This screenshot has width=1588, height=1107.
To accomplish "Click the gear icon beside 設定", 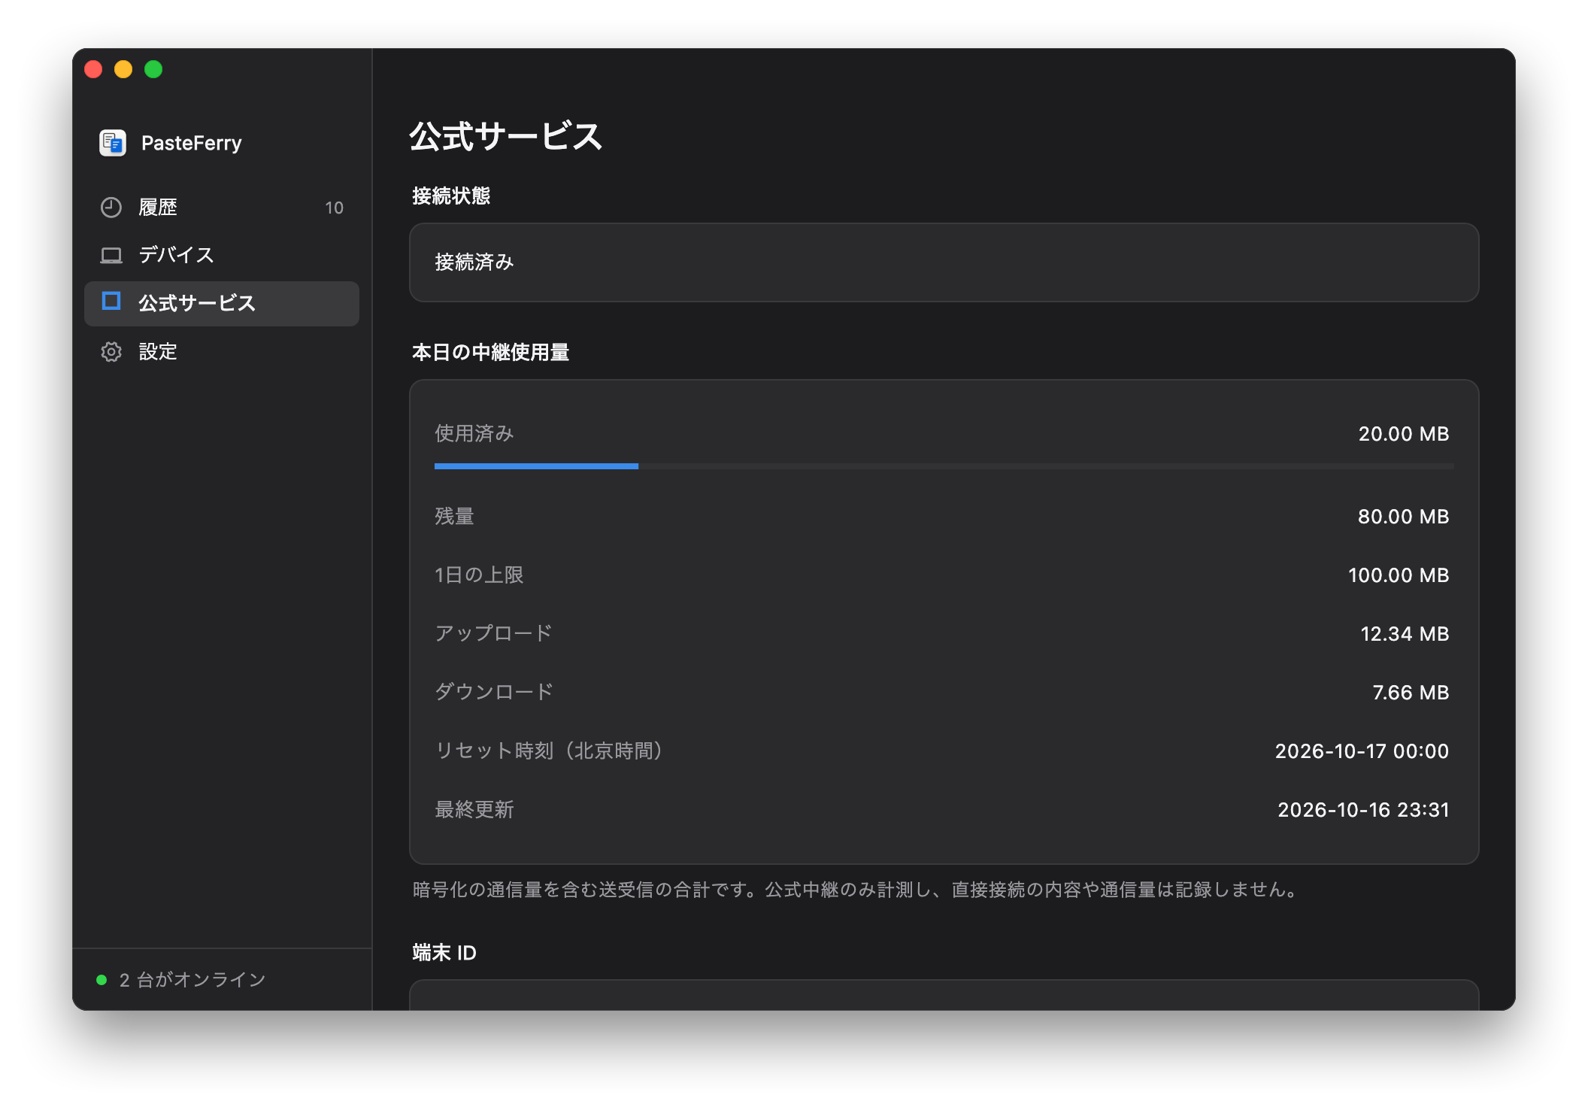I will tap(111, 352).
